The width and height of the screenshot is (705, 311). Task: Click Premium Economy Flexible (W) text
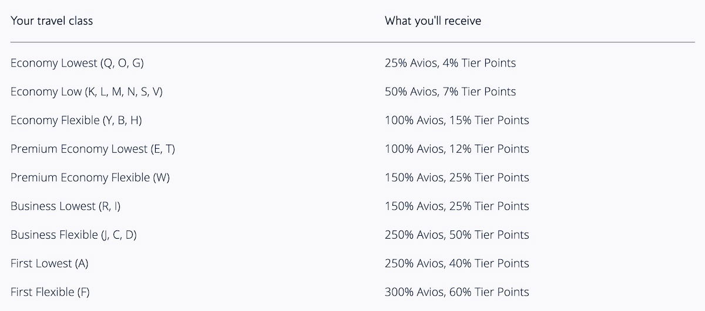[x=90, y=178]
